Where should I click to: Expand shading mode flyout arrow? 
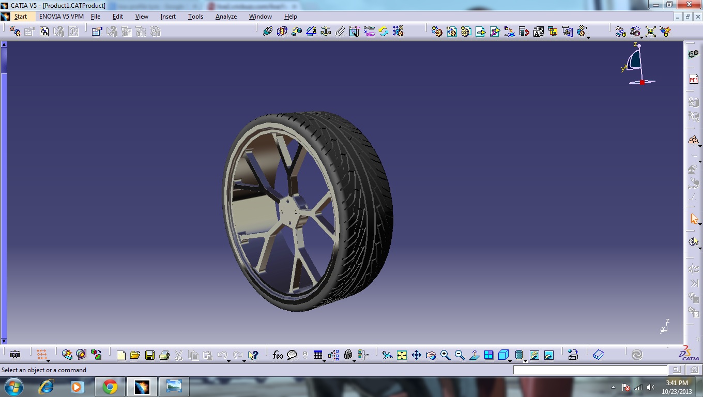click(x=525, y=361)
